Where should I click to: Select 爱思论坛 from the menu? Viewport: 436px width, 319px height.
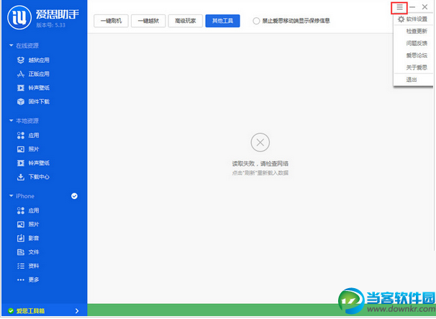(x=417, y=55)
